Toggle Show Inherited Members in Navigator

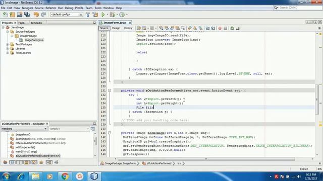[x=6, y=162]
